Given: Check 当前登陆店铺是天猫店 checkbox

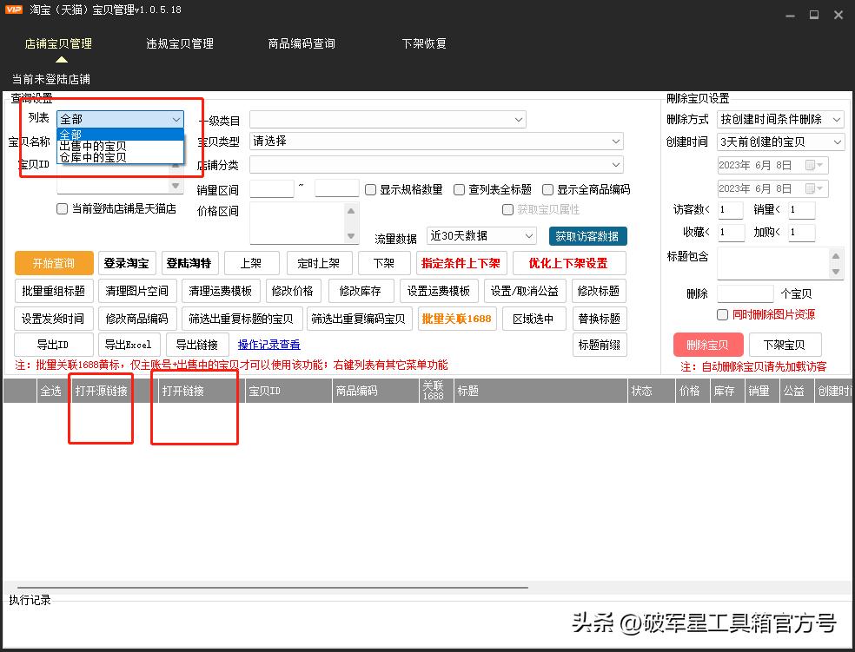Looking at the screenshot, I should pos(62,208).
